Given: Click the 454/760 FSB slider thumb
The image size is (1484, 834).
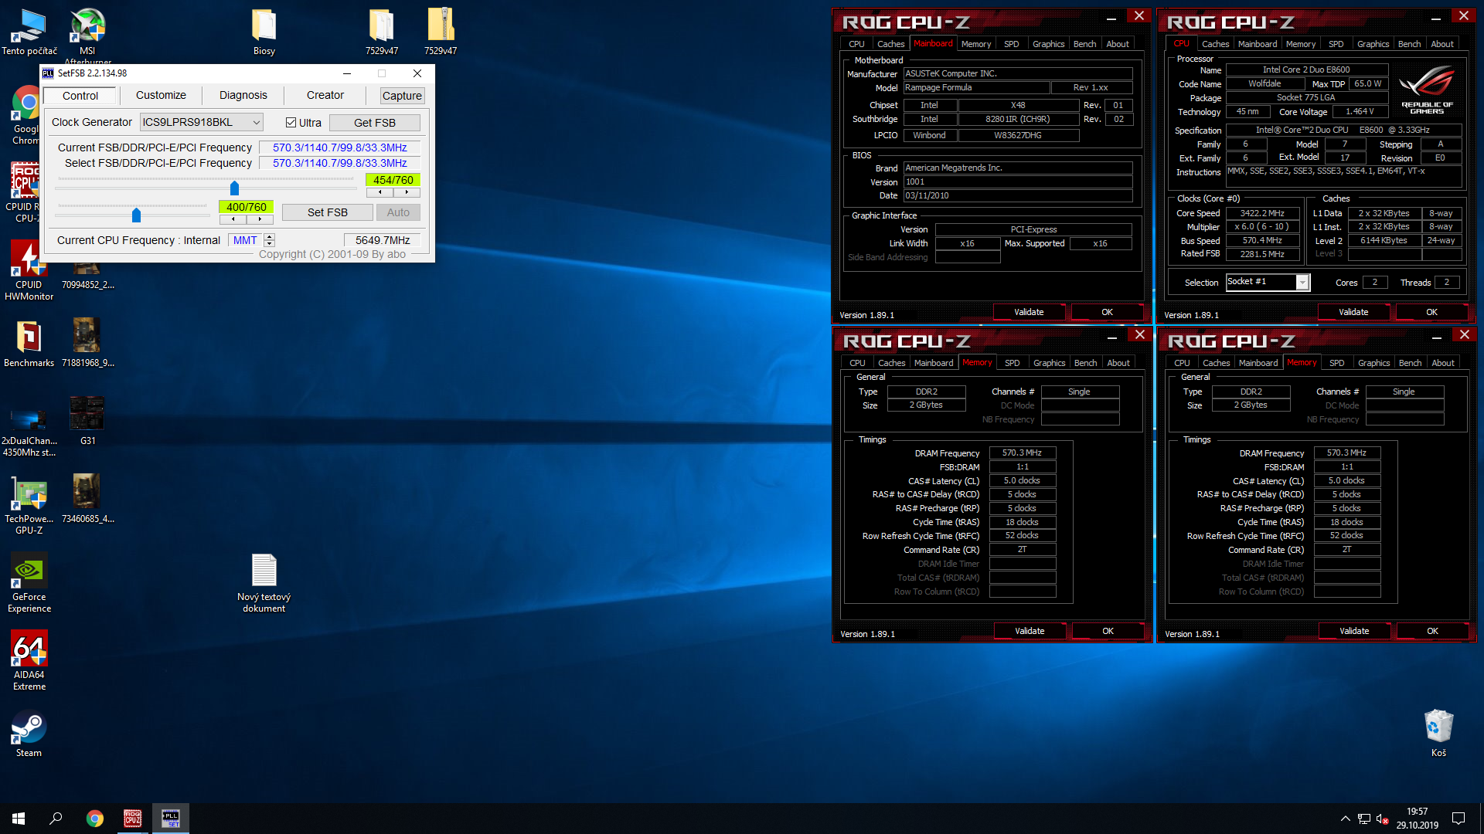Looking at the screenshot, I should point(235,188).
